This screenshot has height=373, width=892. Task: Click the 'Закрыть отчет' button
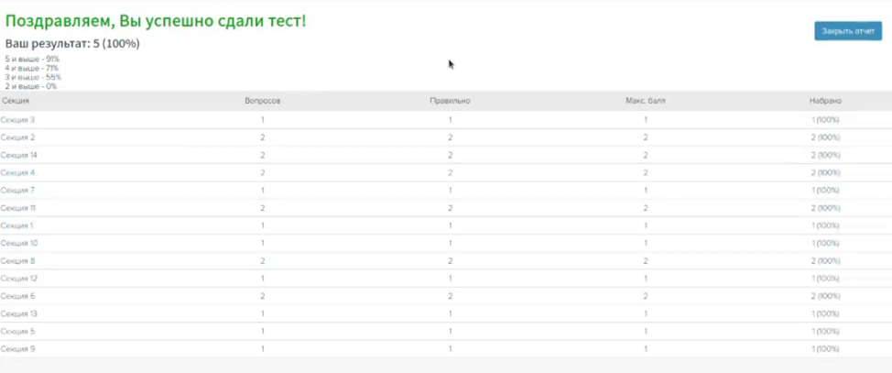pos(848,31)
